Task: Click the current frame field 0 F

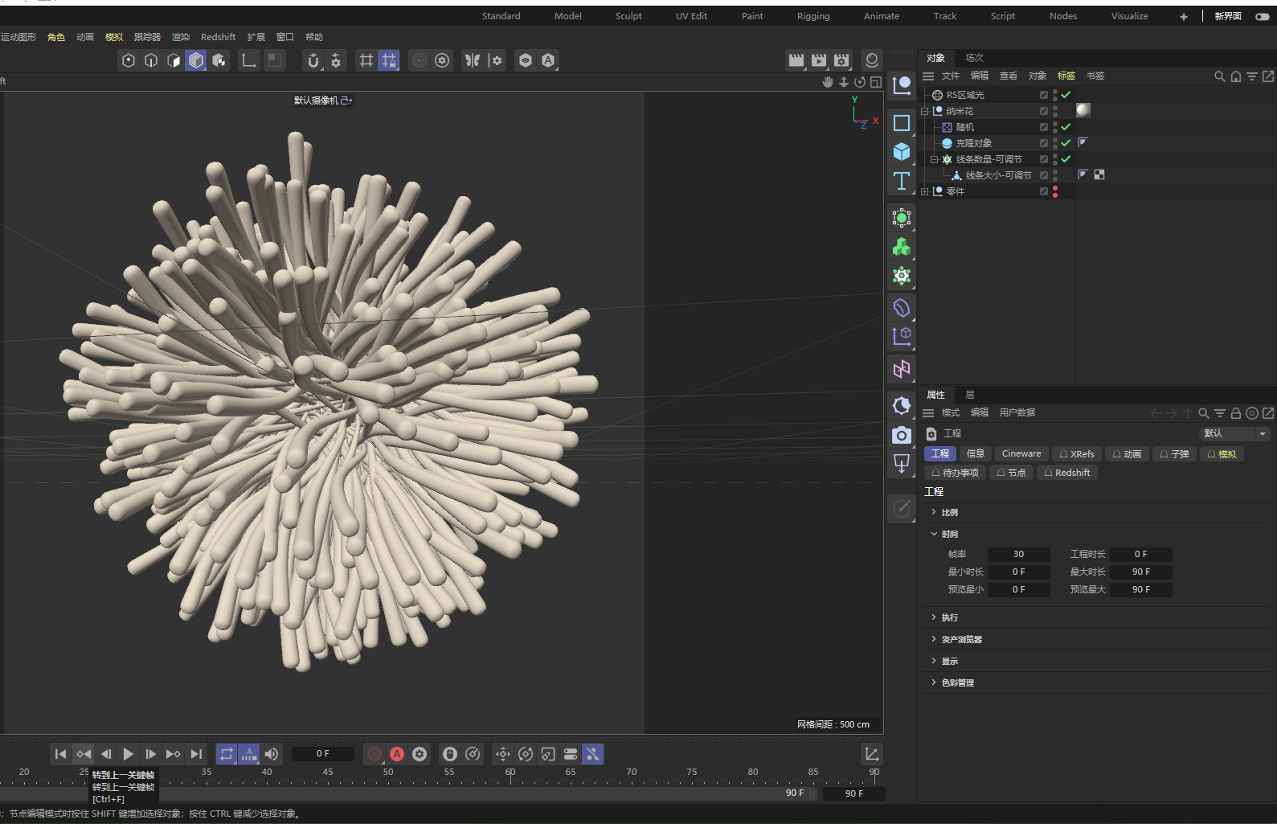Action: coord(322,754)
